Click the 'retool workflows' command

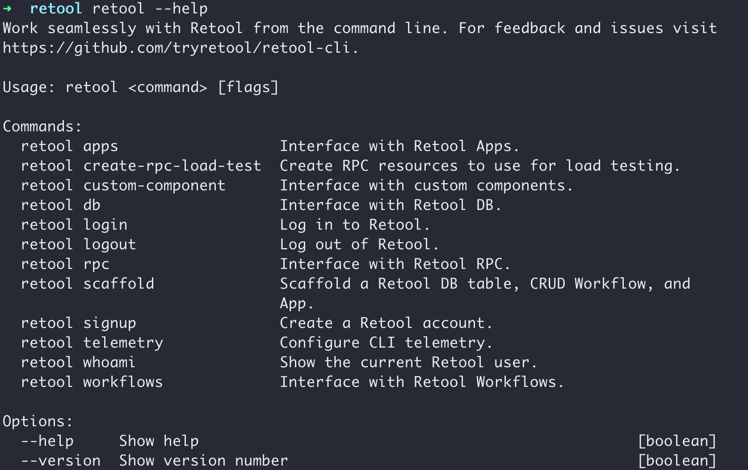(92, 382)
